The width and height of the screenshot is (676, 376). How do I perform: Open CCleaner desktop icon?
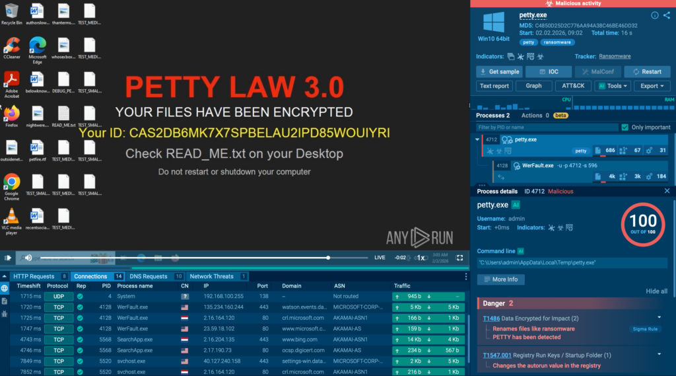pyautogui.click(x=12, y=48)
